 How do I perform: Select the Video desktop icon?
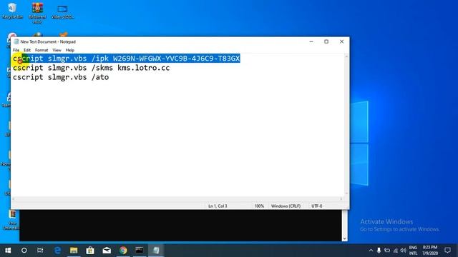point(62,11)
